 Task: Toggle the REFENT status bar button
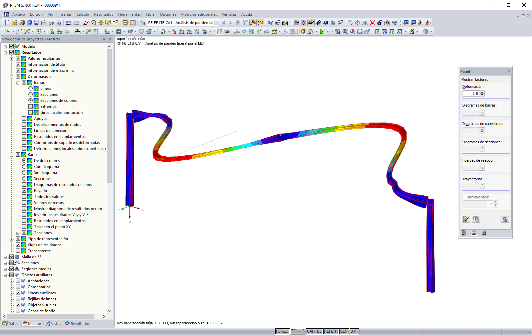(331, 331)
